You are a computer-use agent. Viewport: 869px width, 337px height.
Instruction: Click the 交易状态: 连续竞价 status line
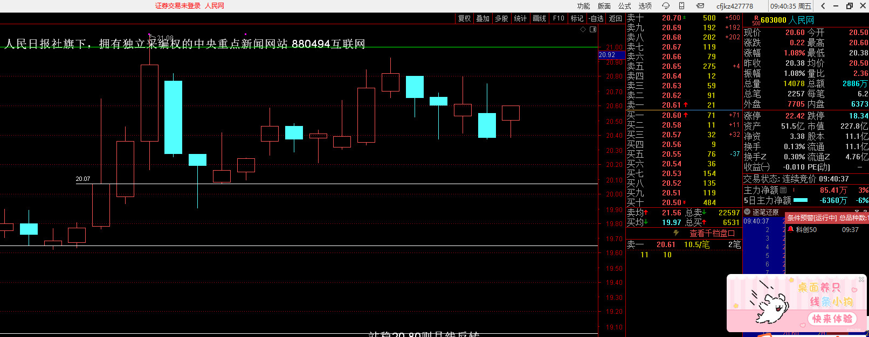(796, 179)
